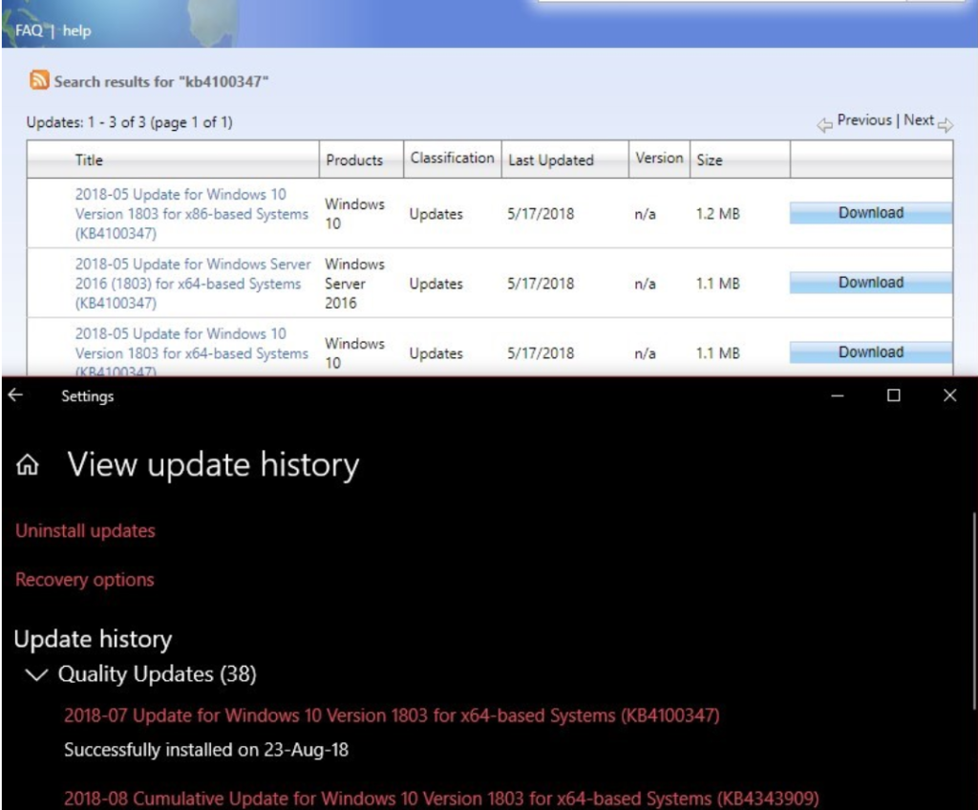Sort results by Title column

(x=89, y=160)
